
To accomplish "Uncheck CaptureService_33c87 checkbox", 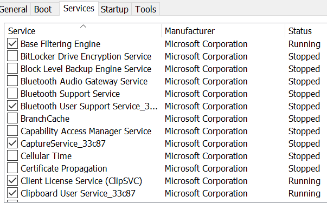I will click(x=12, y=143).
